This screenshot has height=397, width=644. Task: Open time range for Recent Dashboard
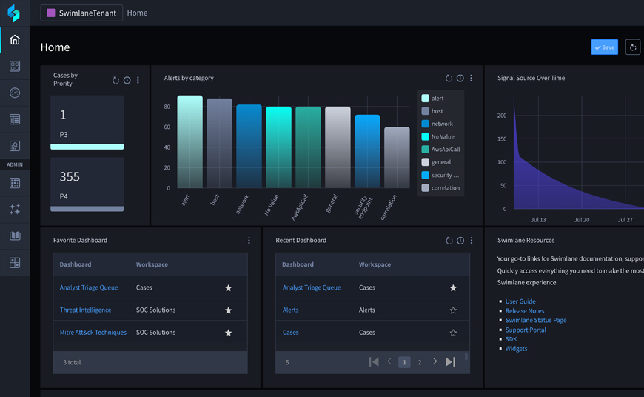tap(460, 241)
